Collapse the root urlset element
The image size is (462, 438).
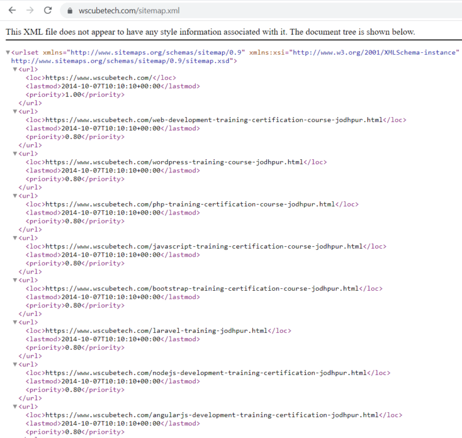click(x=8, y=53)
